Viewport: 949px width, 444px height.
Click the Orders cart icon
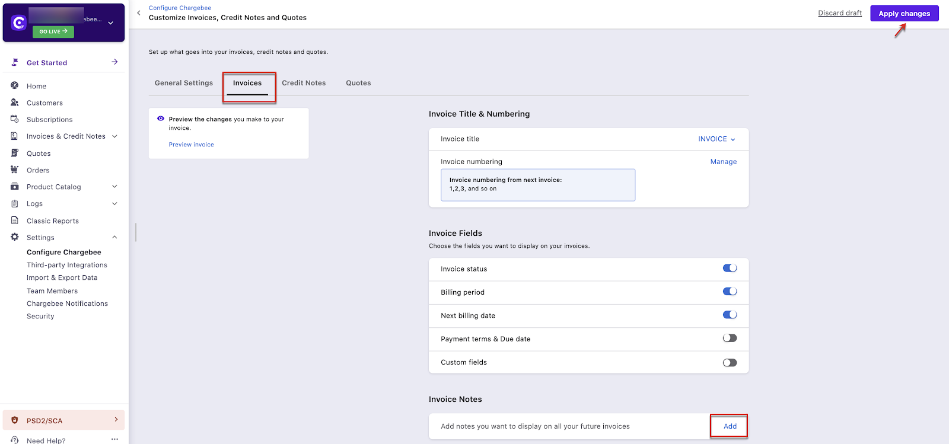(x=15, y=170)
